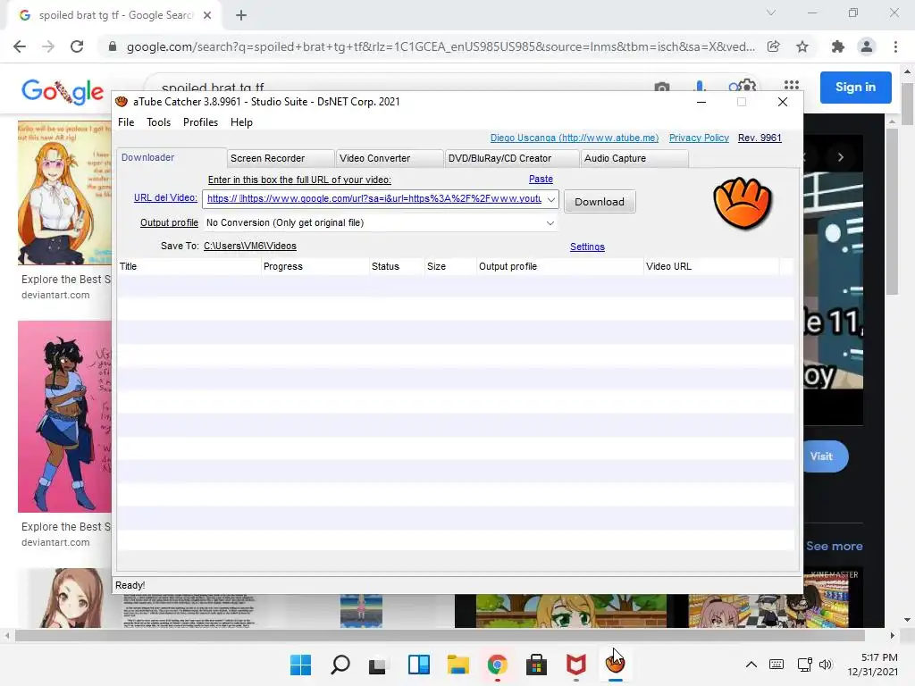Open Diego Uscanga atube.me link

575,138
